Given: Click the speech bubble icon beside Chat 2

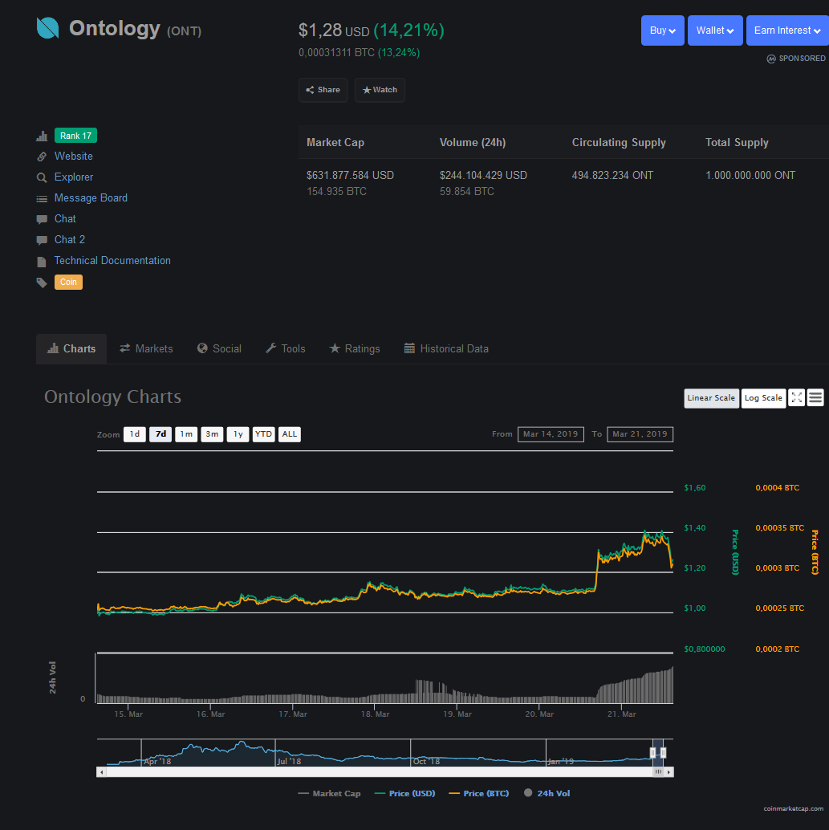Looking at the screenshot, I should (42, 240).
